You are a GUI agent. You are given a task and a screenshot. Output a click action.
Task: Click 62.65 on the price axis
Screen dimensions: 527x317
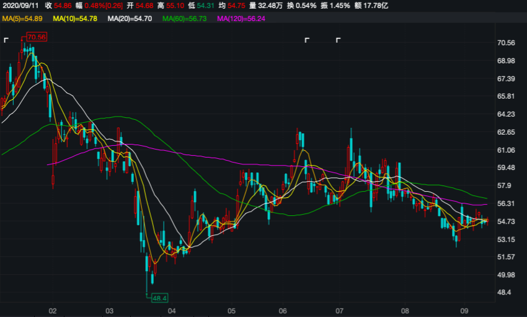click(506, 132)
